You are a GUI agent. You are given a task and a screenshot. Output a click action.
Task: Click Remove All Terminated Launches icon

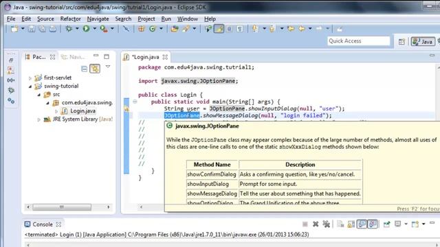326,224
